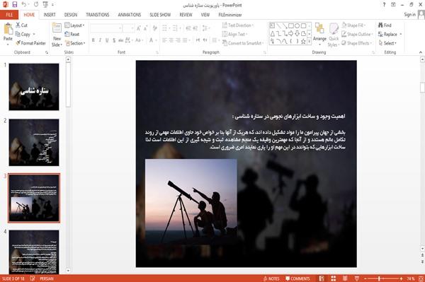Viewport: 425px width, 282px height.
Task: Click the Save icon in quick access toolbar
Action: click(15, 5)
